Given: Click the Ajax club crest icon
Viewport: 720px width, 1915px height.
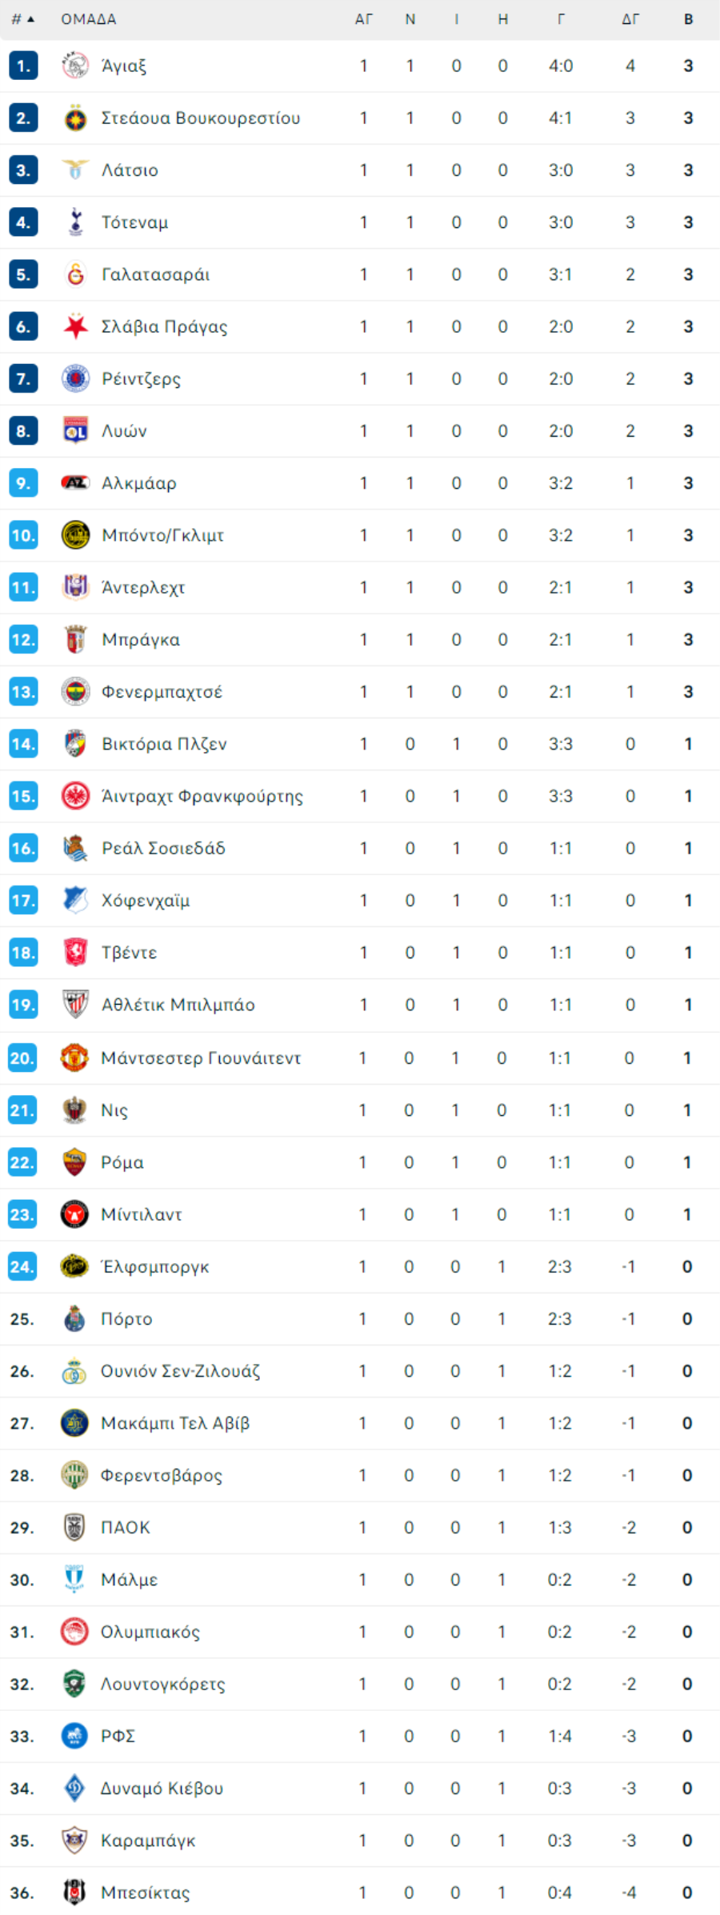Looking at the screenshot, I should [x=75, y=66].
